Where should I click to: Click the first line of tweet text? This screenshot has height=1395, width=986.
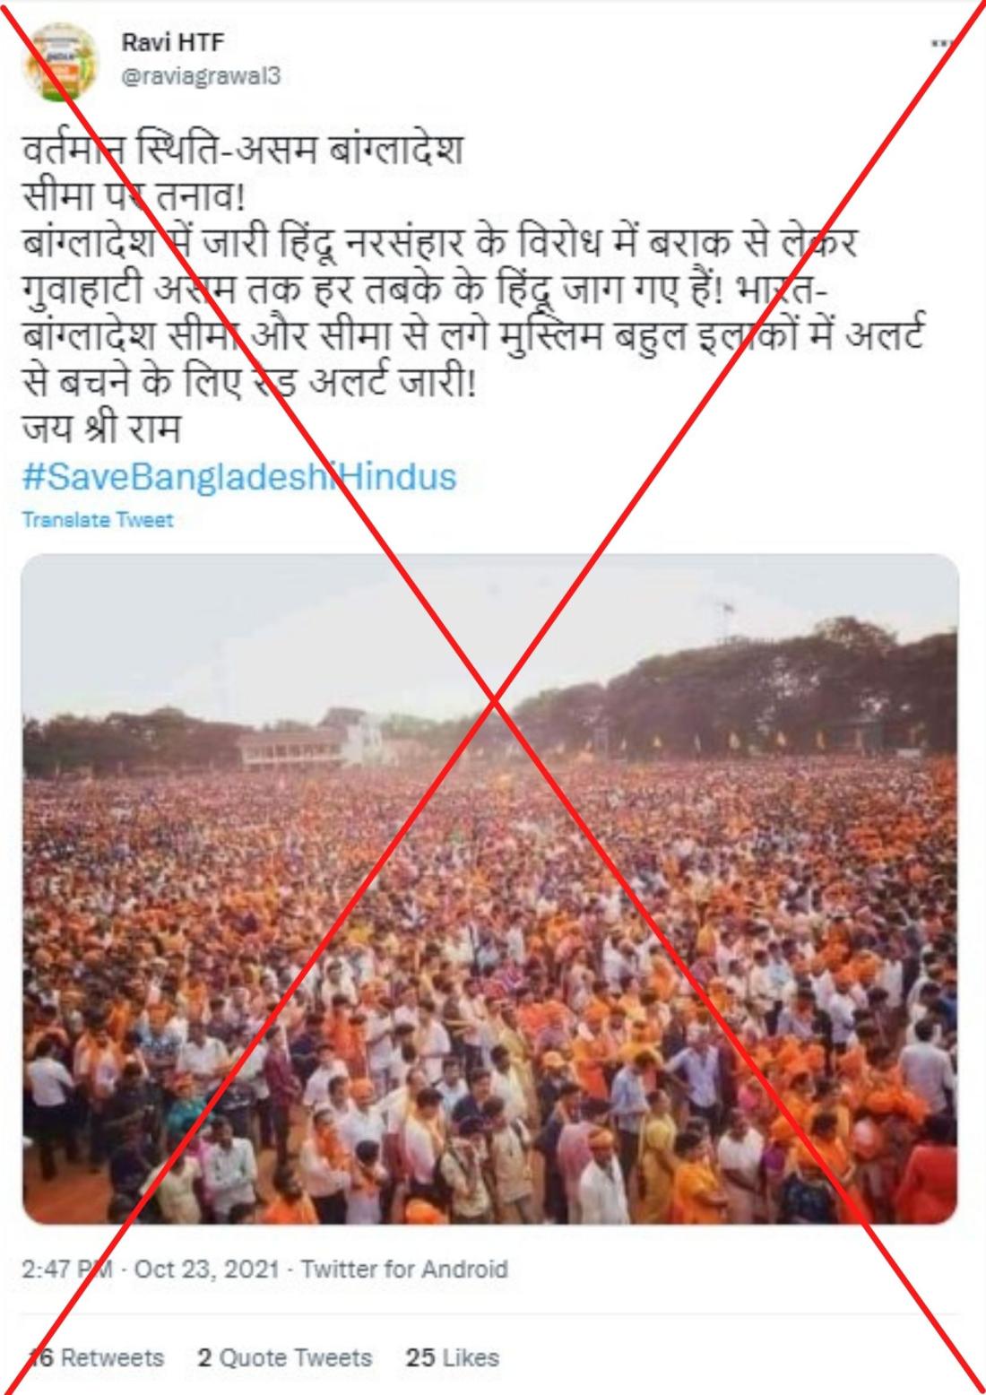point(241,150)
